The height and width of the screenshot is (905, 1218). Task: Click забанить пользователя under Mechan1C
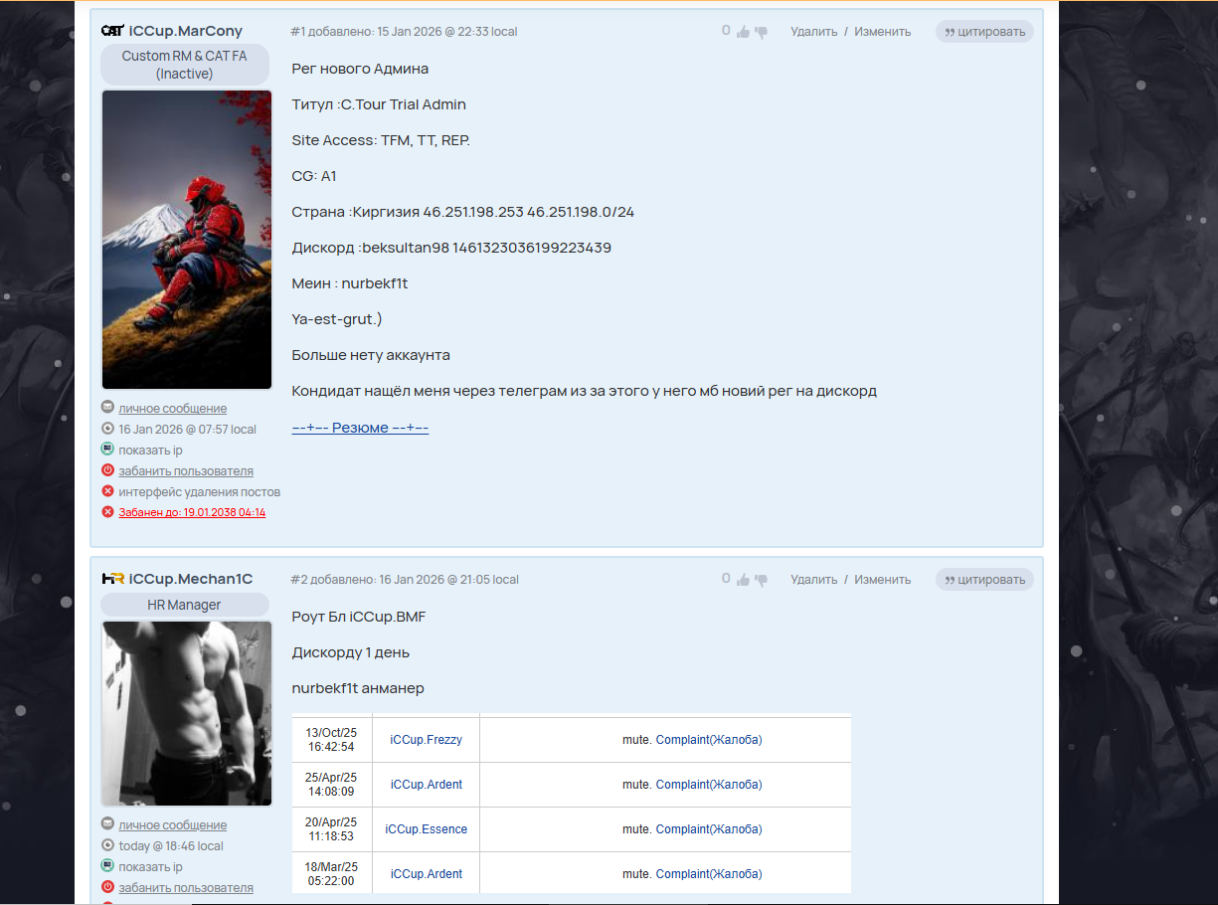tap(186, 888)
